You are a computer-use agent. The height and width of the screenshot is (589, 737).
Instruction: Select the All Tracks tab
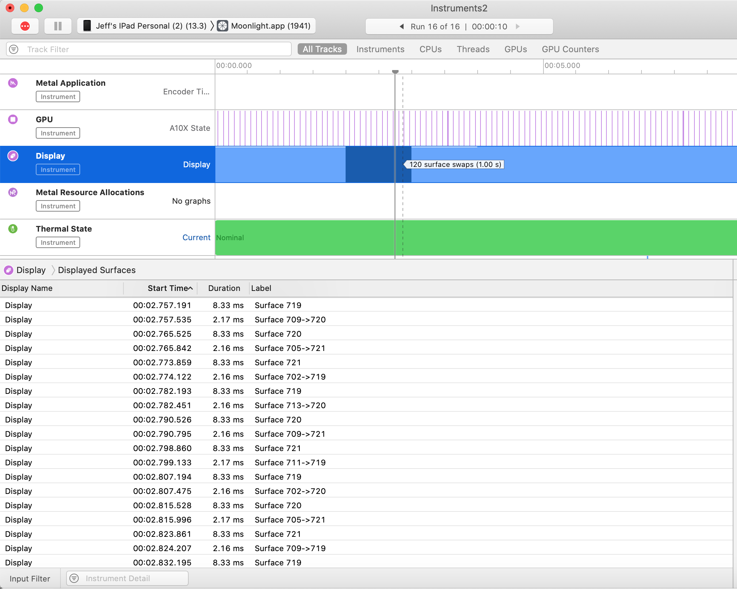[322, 49]
